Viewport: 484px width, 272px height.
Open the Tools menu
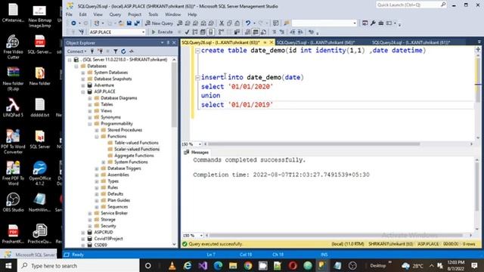point(153,14)
